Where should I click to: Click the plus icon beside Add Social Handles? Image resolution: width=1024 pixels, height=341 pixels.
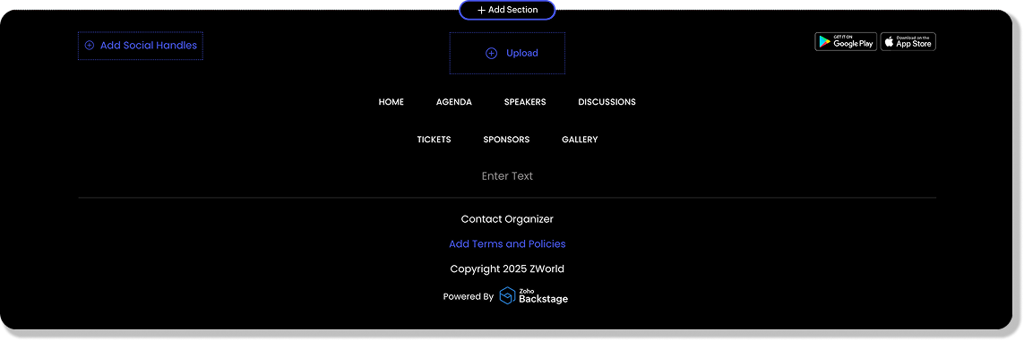pos(90,46)
